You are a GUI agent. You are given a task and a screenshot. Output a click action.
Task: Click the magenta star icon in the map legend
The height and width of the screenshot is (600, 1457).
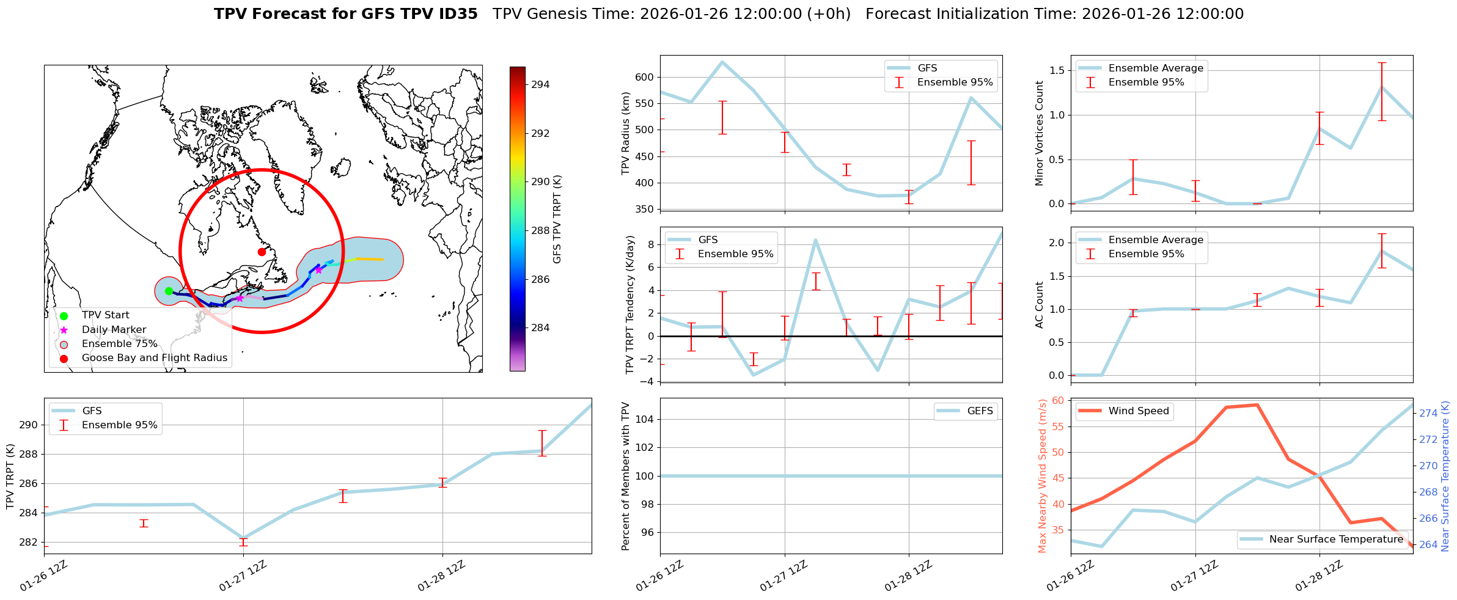[x=64, y=330]
